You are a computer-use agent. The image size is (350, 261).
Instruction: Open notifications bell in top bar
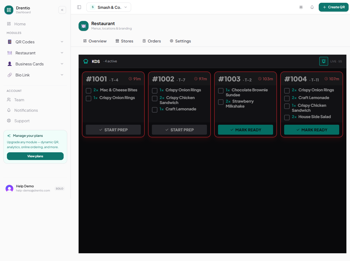[x=312, y=7]
